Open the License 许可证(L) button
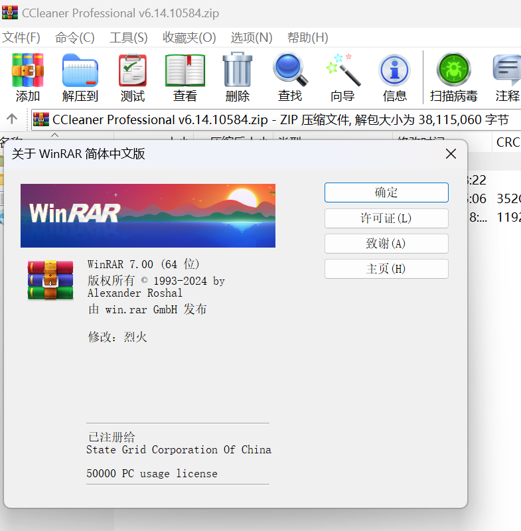Image resolution: width=521 pixels, height=531 pixels. 386,218
